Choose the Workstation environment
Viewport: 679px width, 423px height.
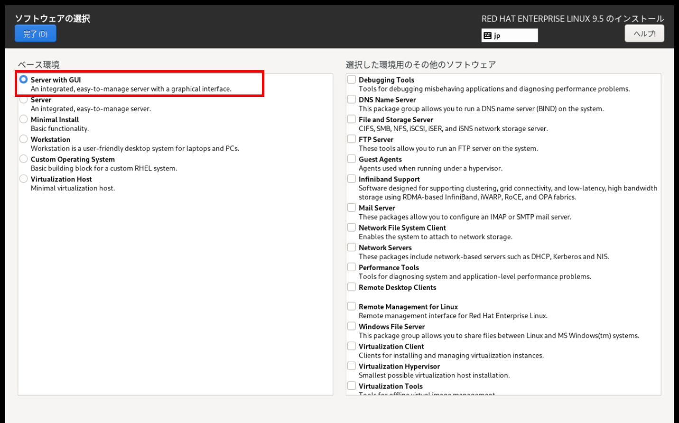[23, 139]
